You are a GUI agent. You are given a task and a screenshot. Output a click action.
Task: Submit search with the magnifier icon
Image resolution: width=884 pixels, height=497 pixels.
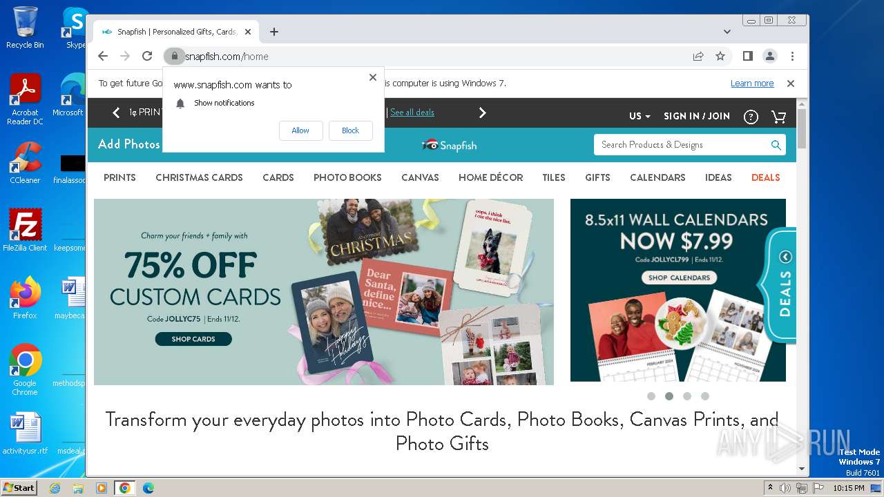pyautogui.click(x=776, y=145)
